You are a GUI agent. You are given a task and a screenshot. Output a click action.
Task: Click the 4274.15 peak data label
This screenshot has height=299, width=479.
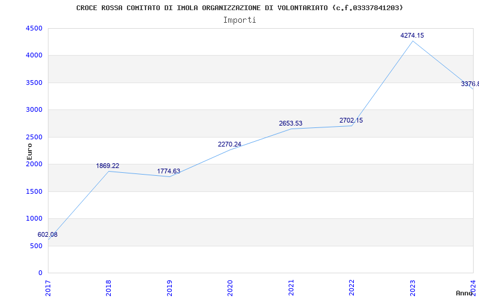click(412, 35)
